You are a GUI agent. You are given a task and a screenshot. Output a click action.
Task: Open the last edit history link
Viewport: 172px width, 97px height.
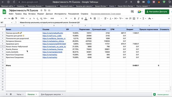(x=106, y=14)
